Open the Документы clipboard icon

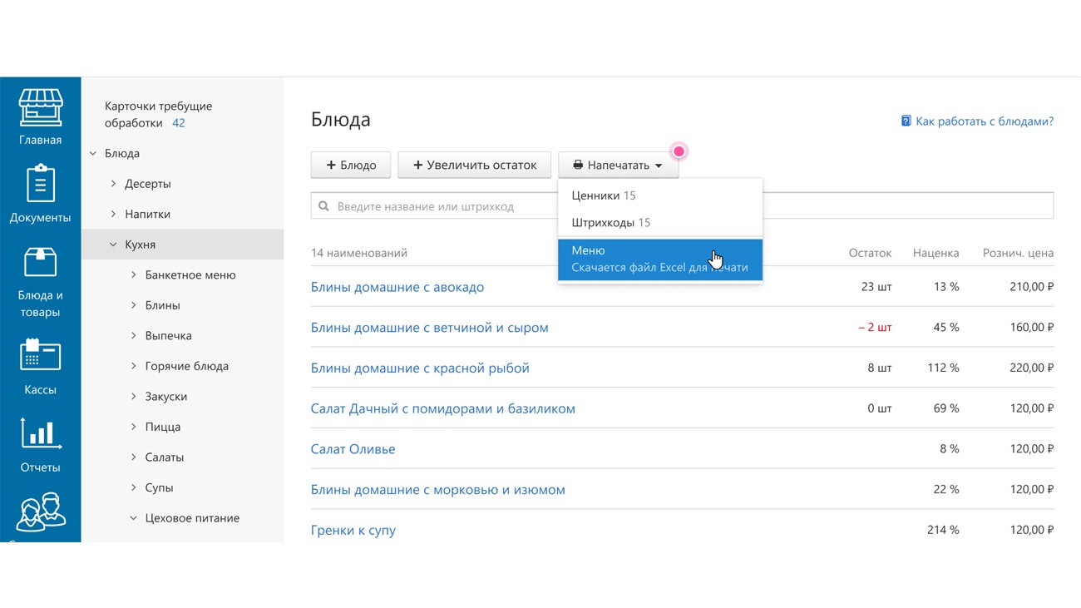(x=40, y=185)
